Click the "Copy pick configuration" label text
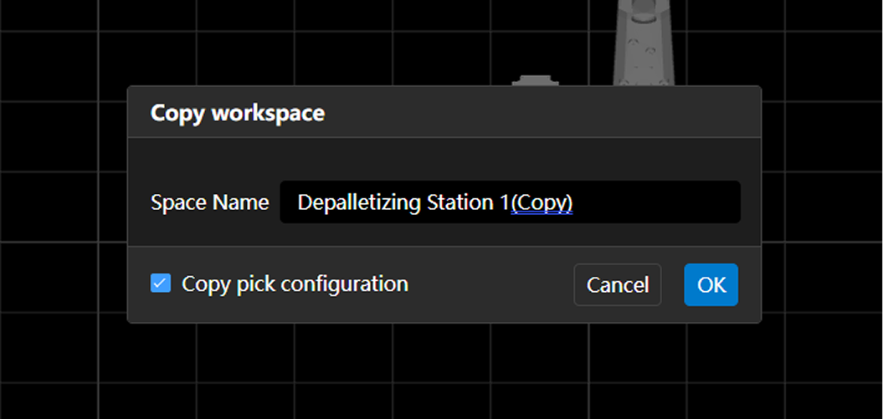883x419 pixels. coord(295,284)
